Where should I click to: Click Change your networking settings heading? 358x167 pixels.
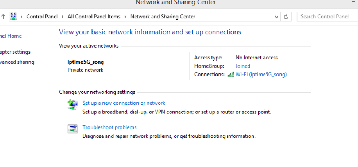(97, 92)
